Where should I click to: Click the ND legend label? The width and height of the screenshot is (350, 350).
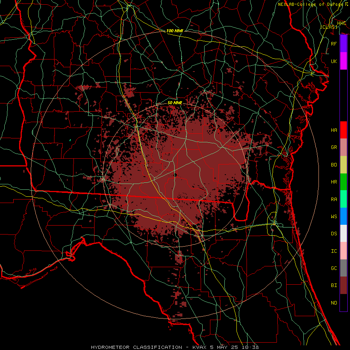click(x=334, y=303)
